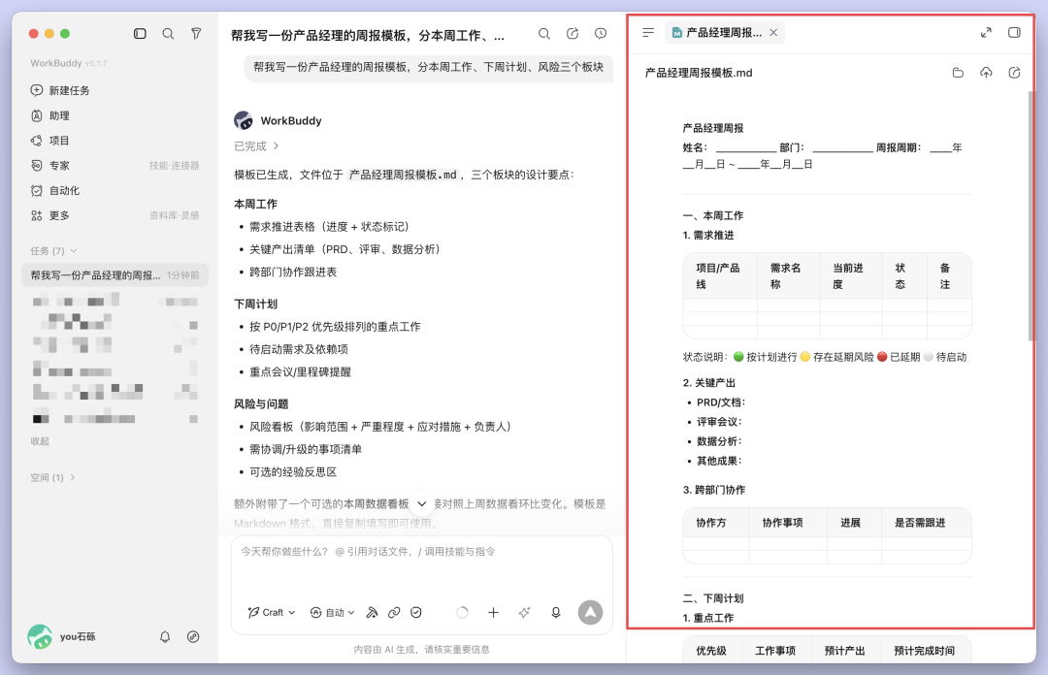Click the shield check icon in input bar
Screen dimensions: 1048x675
tap(416, 613)
